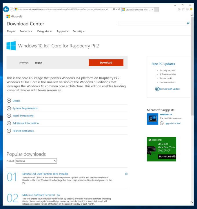Open the Categories menu
197x209 pixels.
pos(44,31)
